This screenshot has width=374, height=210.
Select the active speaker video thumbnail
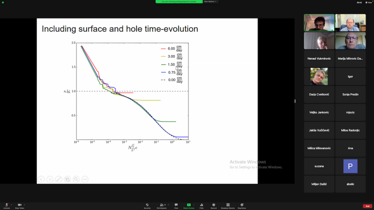319,22
